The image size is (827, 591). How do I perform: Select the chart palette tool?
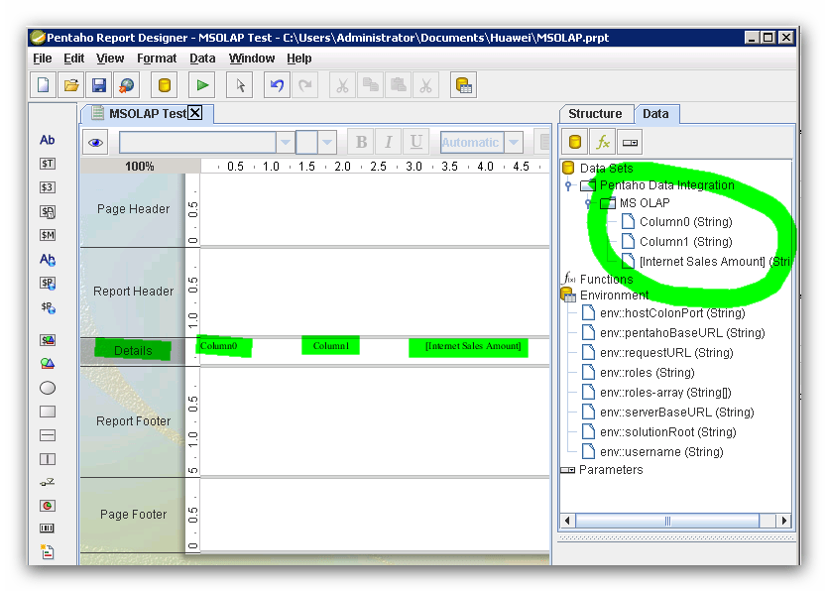pyautogui.click(x=48, y=506)
